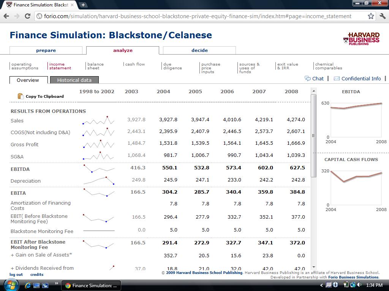Image resolution: width=389 pixels, height=291 pixels.
Task: Click the Harvard Business Publishing logo
Action: (362, 39)
